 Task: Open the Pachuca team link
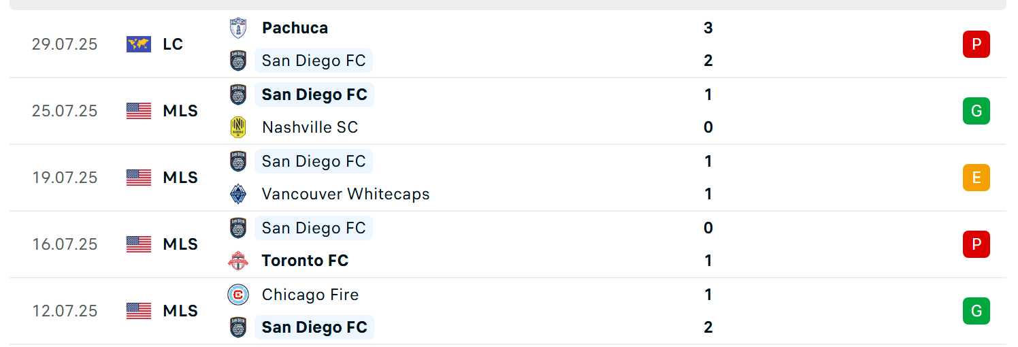295,28
